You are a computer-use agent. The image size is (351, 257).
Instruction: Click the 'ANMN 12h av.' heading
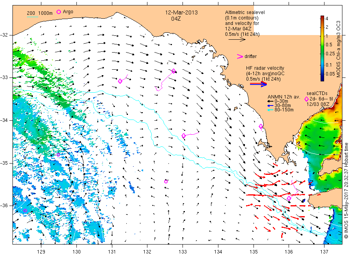[x=284, y=97]
